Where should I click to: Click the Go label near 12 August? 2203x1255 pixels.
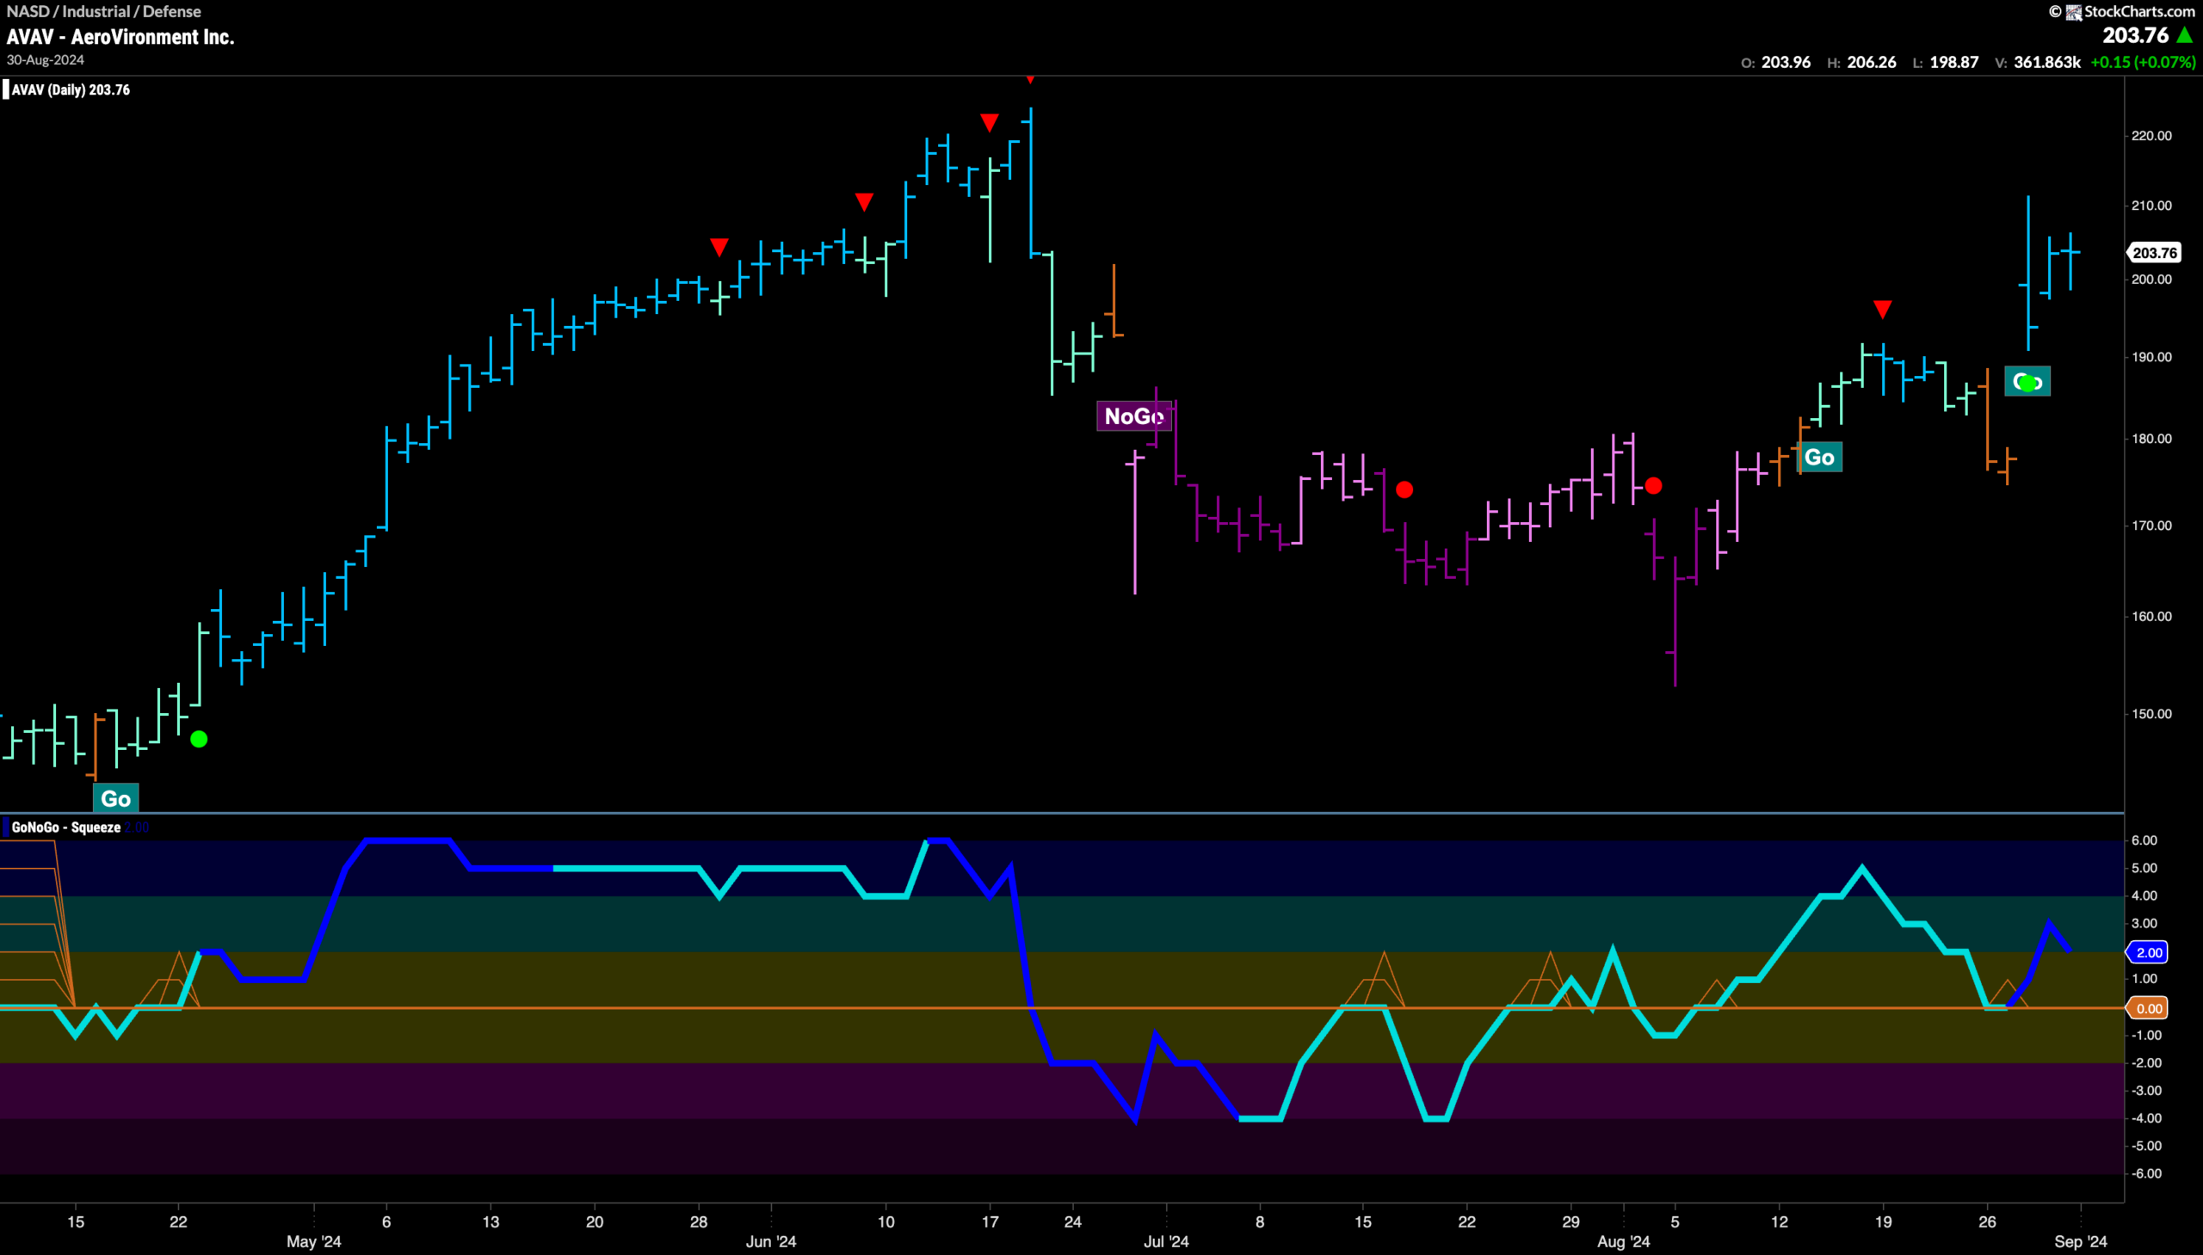(1819, 458)
